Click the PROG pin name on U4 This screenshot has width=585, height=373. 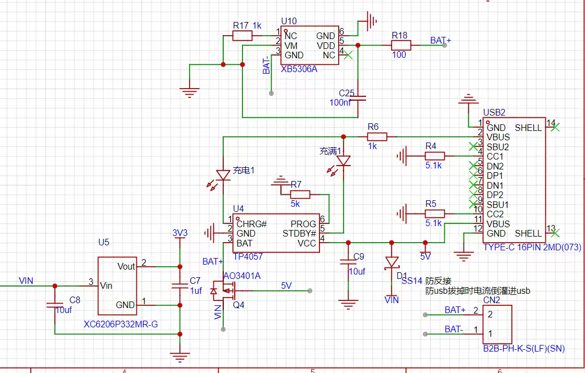(303, 224)
